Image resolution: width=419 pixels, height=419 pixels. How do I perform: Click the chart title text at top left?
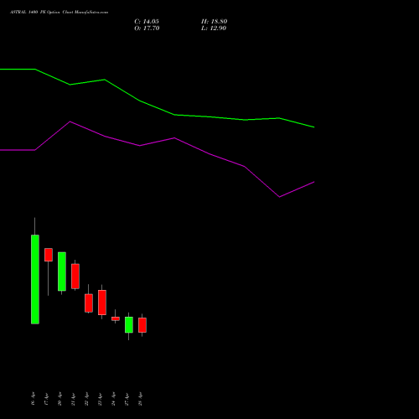[59, 13]
